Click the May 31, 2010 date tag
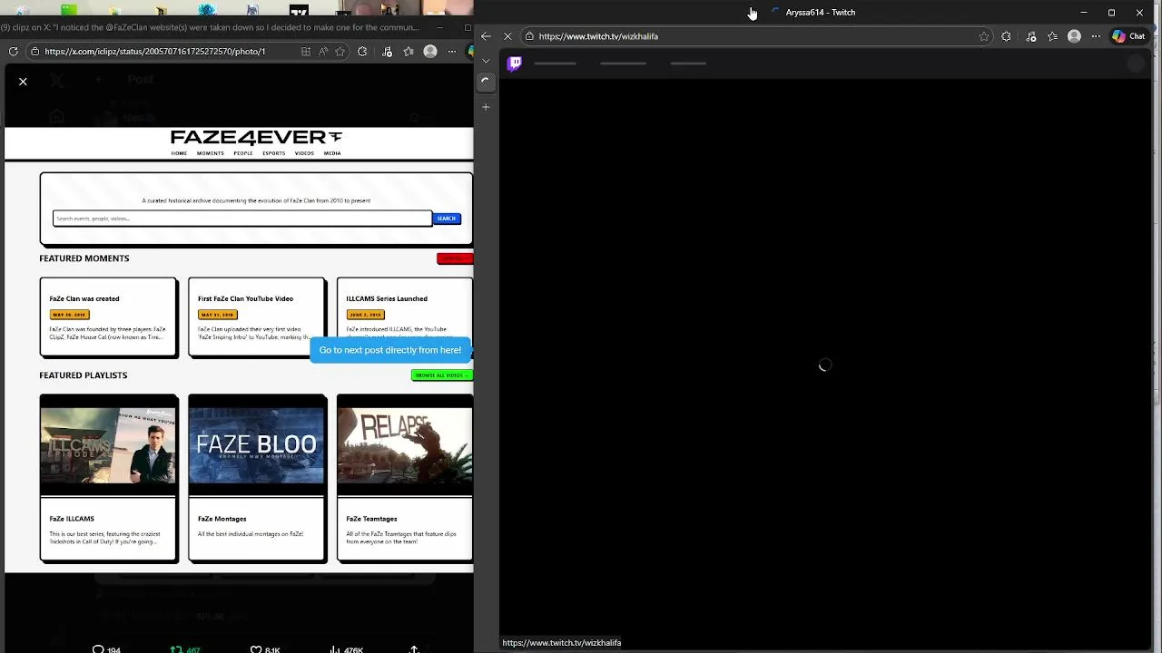Viewport: 1162px width, 653px height. 217,315
